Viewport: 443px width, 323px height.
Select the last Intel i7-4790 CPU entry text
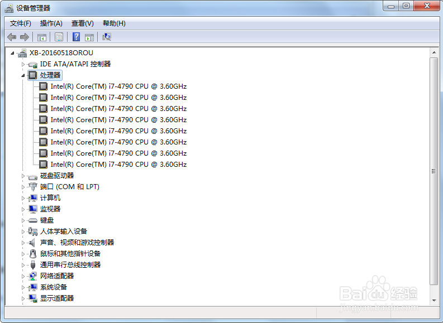(118, 165)
